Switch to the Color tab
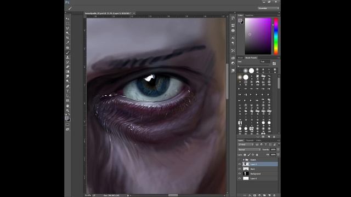The height and width of the screenshot is (197, 351). click(240, 15)
